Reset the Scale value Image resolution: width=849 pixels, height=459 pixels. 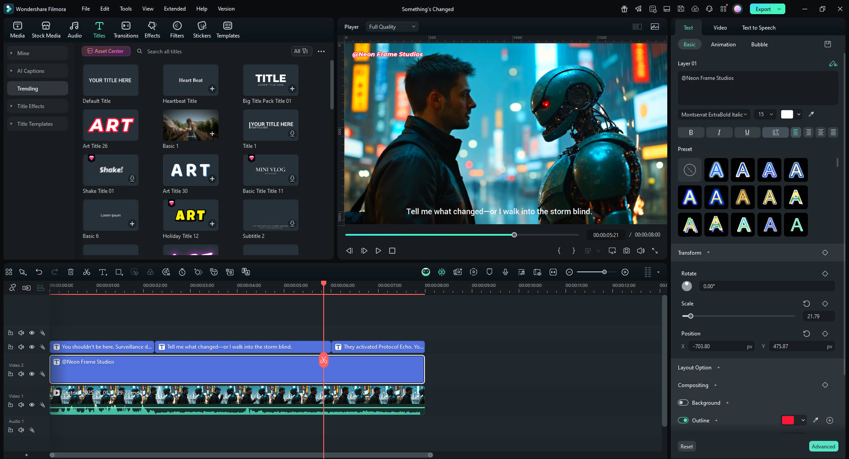click(x=807, y=304)
